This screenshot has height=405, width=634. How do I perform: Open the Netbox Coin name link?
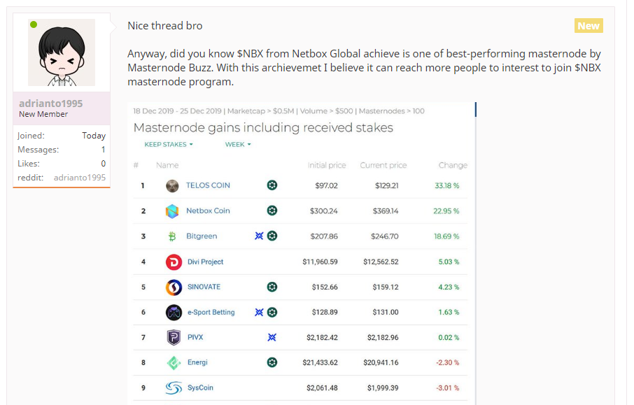[x=208, y=211]
